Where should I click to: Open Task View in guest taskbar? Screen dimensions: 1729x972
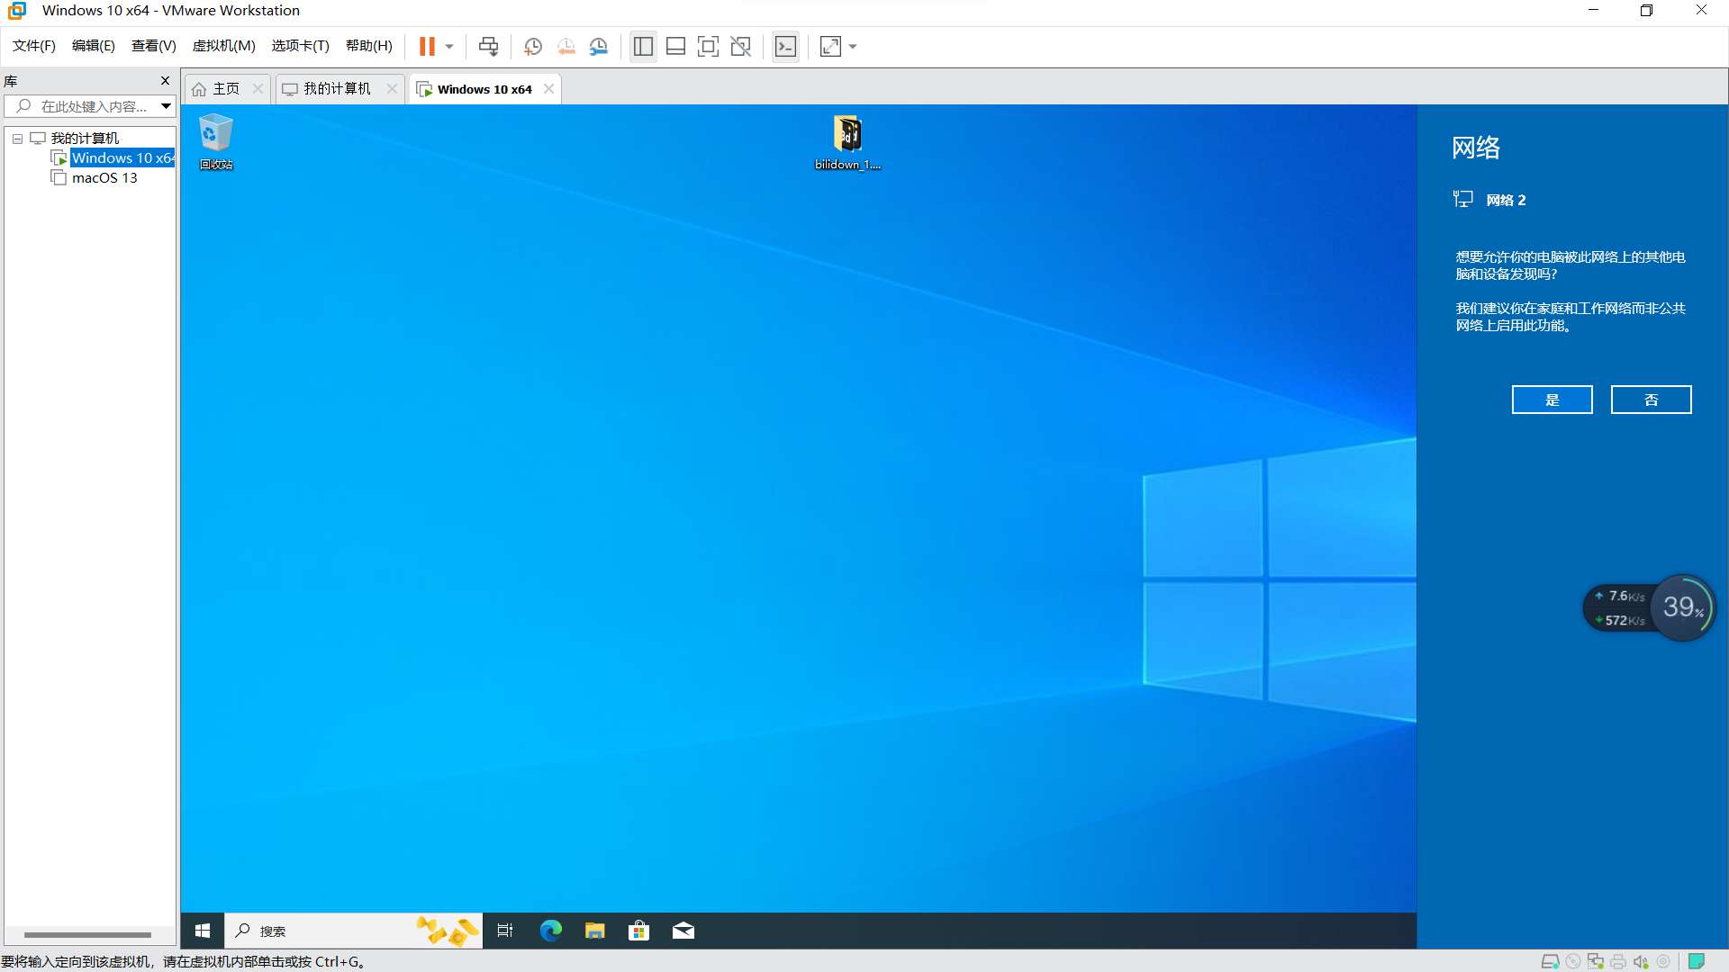coord(505,931)
